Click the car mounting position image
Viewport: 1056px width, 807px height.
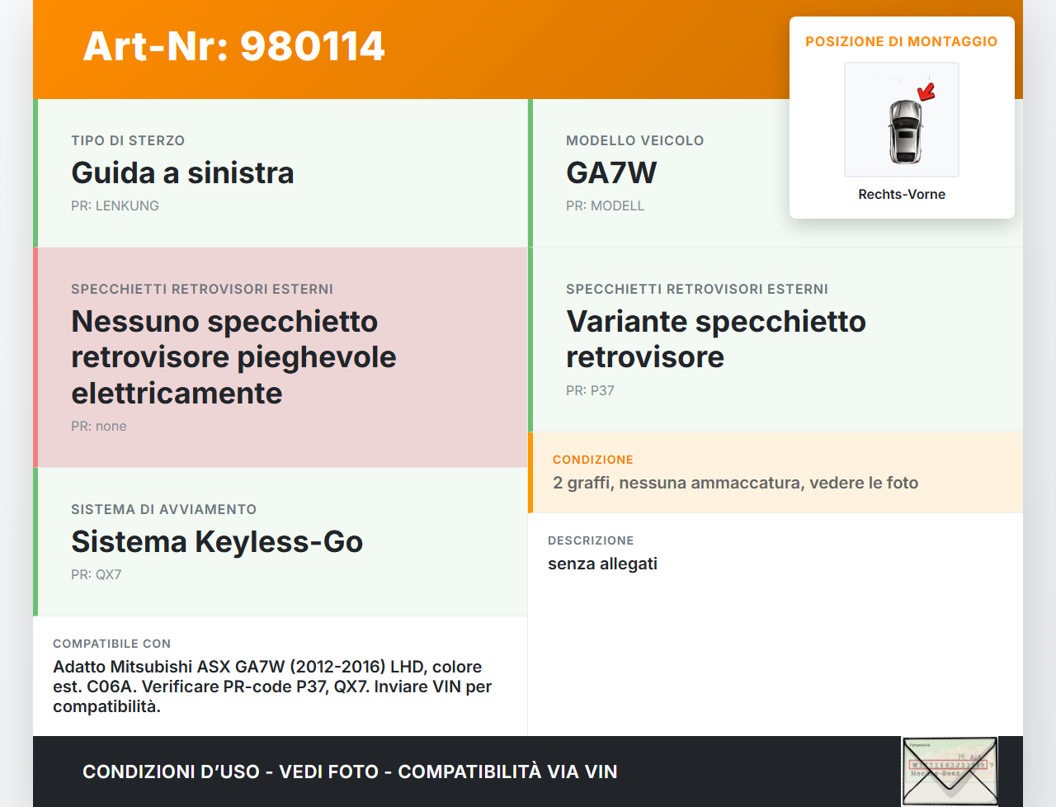tap(901, 120)
